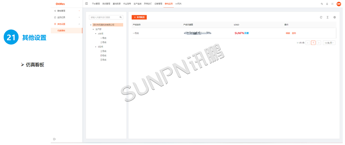Viewport: 345px width, 145px height.
Task: Open the 平台管理 top menu
Action: (96, 4)
